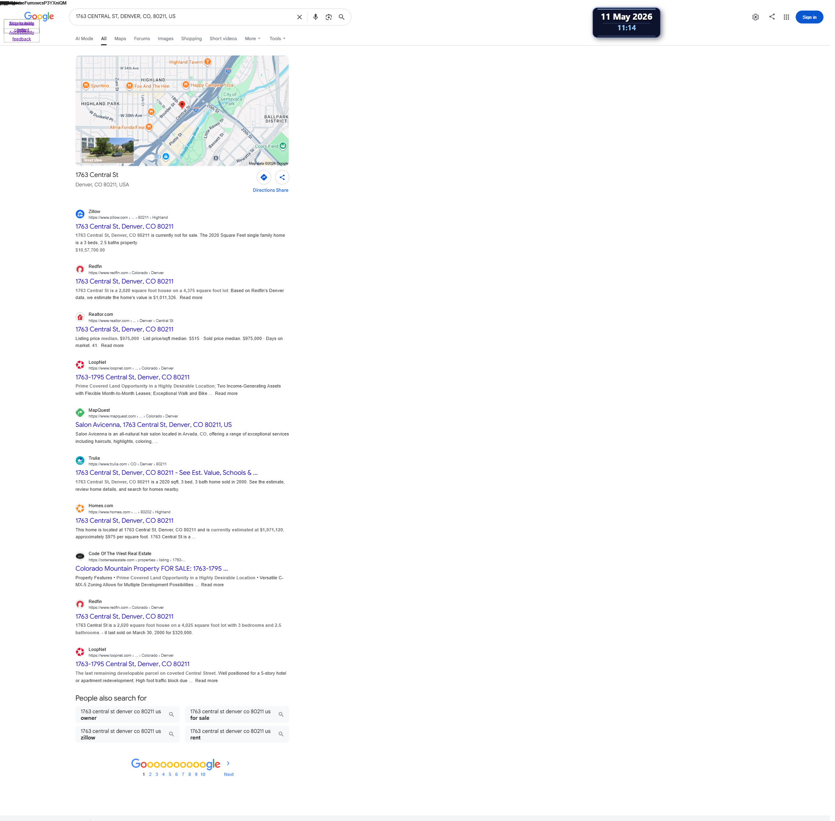
Task: Click the Fox And The Hen map pin
Action: coord(129,86)
